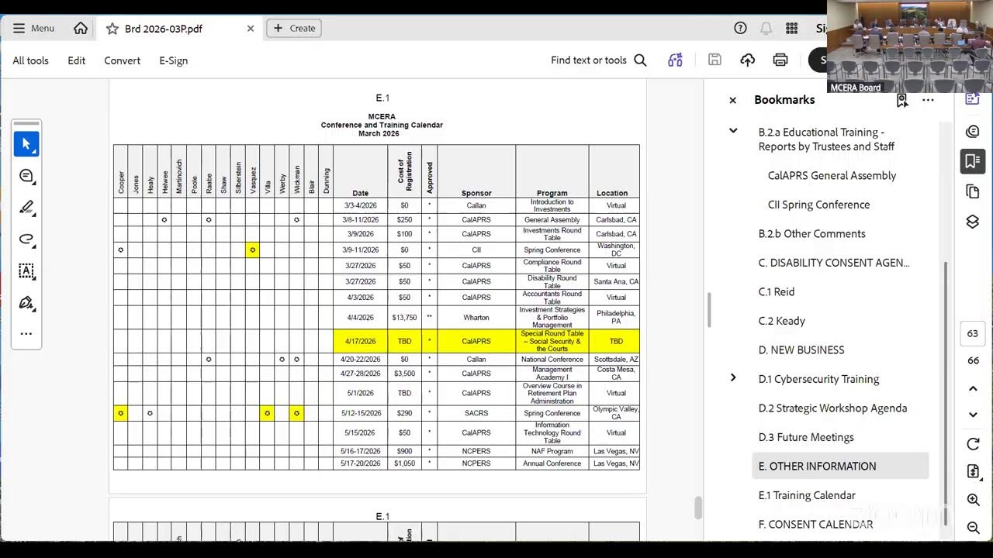The width and height of the screenshot is (993, 558).
Task: Click the Wharton sponsor cell
Action: [x=476, y=317]
